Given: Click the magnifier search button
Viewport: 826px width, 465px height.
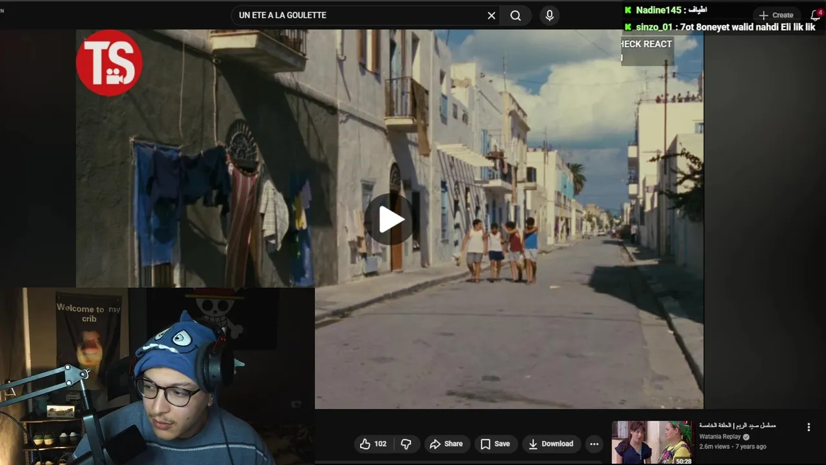Looking at the screenshot, I should click(x=516, y=15).
